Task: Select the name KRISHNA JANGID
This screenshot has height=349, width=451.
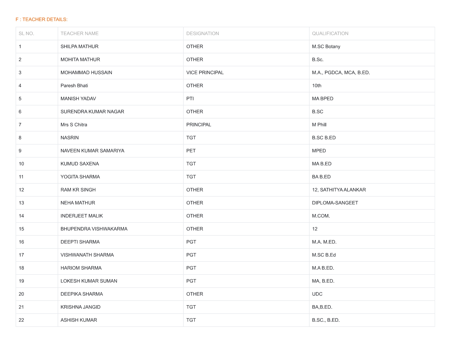Action: [81, 307]
